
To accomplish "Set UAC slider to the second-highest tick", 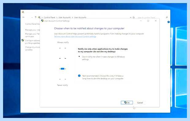I will tap(63, 58).
